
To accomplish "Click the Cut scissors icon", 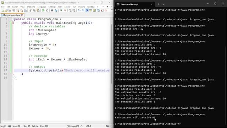I will point(30,10).
